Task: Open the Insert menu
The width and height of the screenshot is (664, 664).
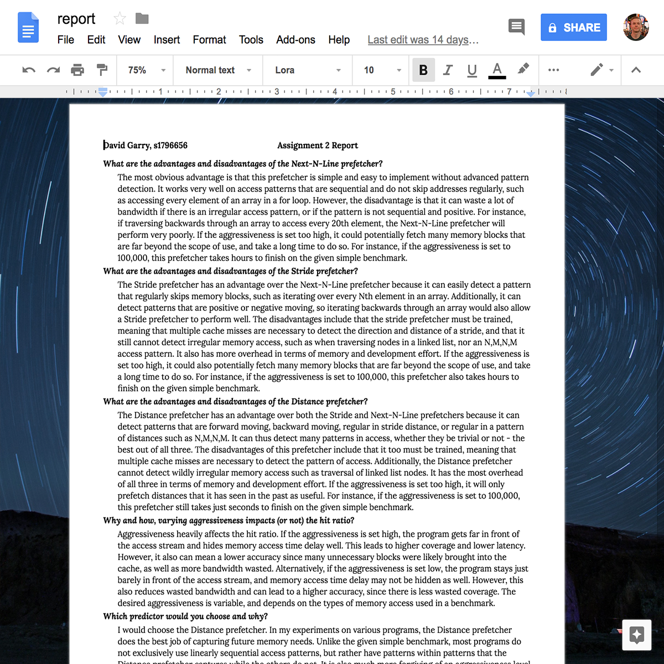Action: coord(167,39)
